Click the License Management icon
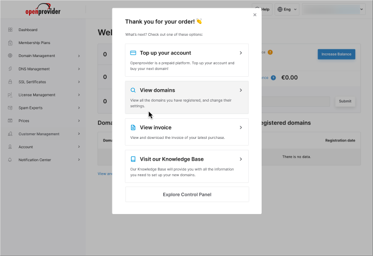Screen dimensions: 373x256 click(10, 95)
